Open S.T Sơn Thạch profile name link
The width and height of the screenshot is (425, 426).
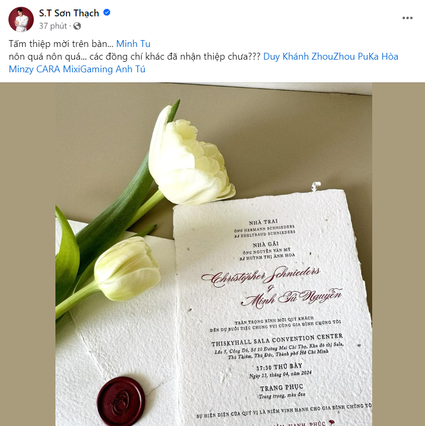(x=69, y=13)
